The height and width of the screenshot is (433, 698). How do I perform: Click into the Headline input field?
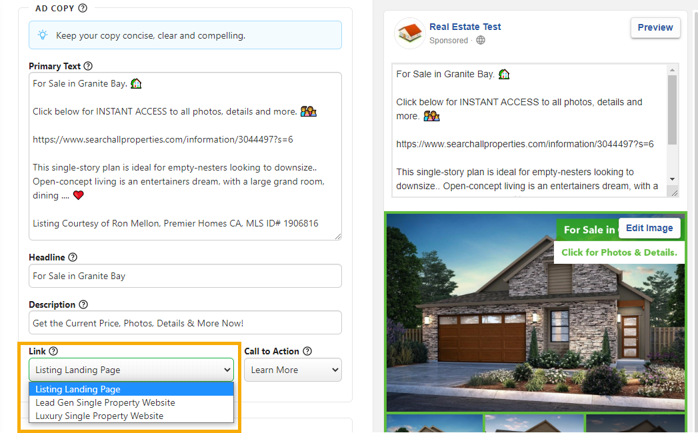(185, 276)
